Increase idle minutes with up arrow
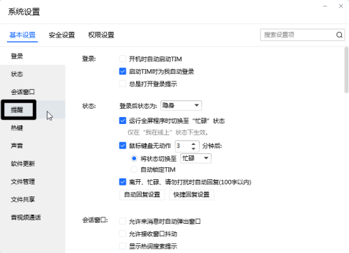Image resolution: width=349 pixels, height=253 pixels. pos(193,144)
